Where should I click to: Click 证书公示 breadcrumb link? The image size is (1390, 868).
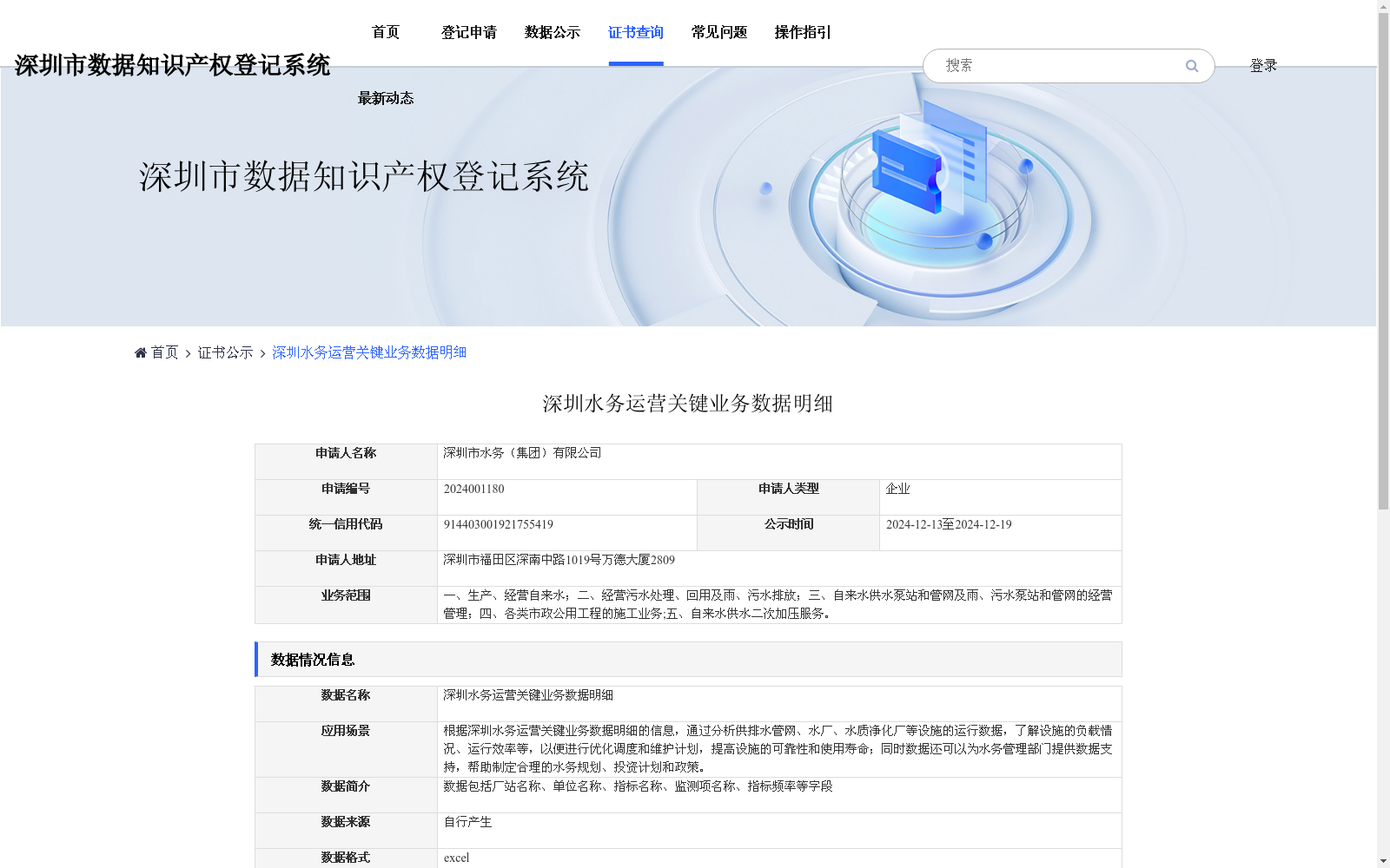(x=226, y=352)
